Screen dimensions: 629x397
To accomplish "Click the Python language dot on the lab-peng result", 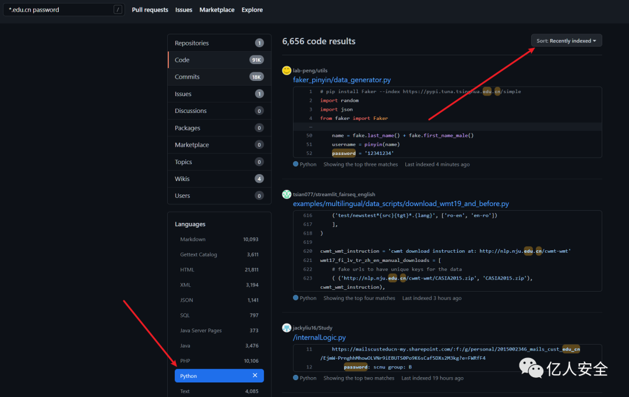I will (x=296, y=164).
